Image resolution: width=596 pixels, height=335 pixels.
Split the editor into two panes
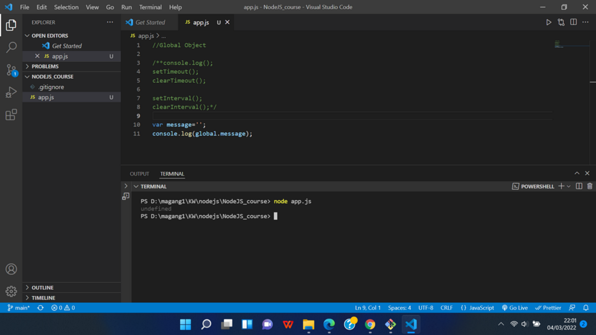click(x=574, y=22)
